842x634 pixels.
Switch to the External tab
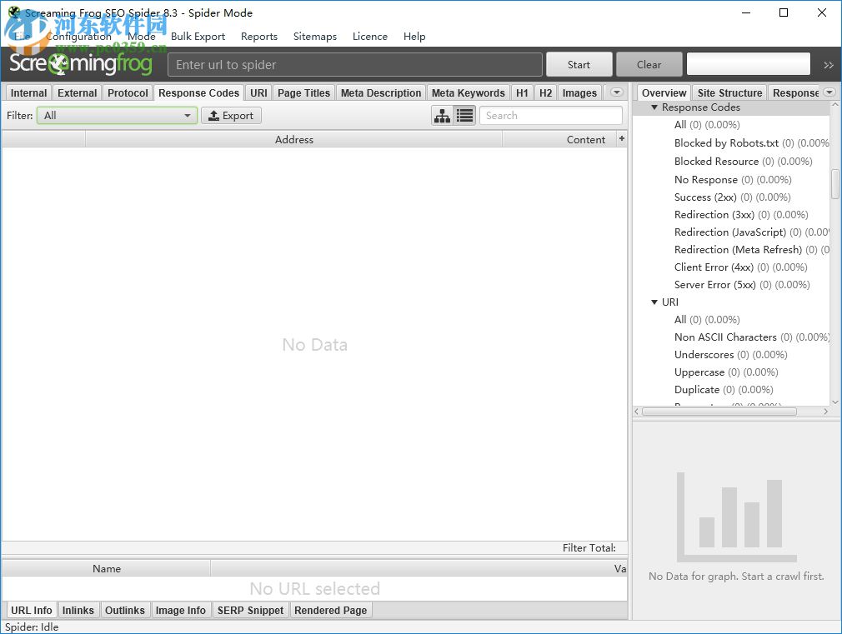click(x=77, y=92)
